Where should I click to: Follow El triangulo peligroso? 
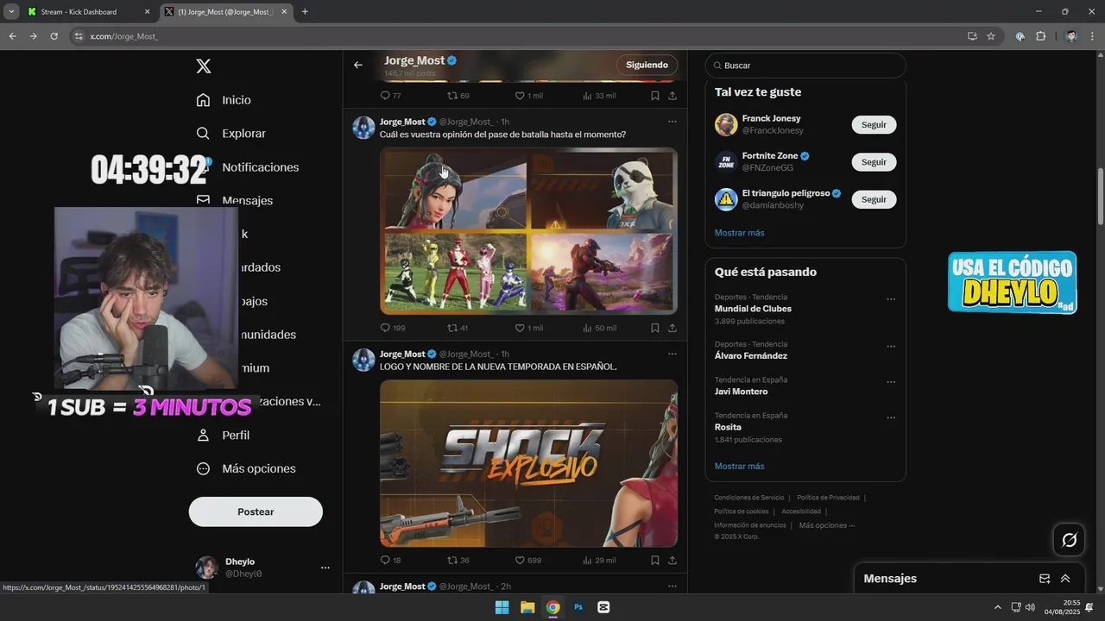click(x=874, y=199)
